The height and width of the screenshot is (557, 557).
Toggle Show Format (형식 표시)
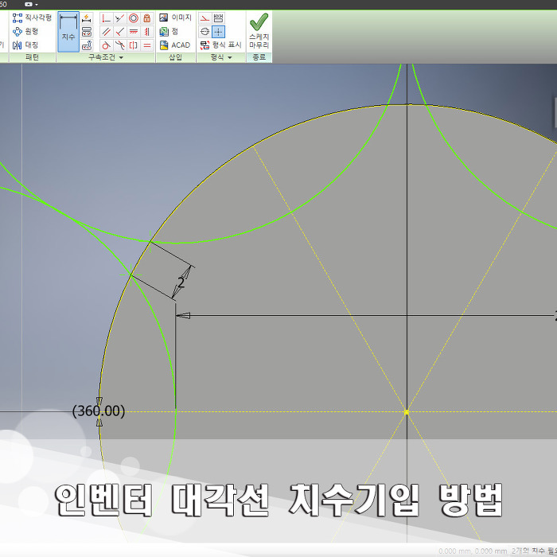click(x=220, y=45)
